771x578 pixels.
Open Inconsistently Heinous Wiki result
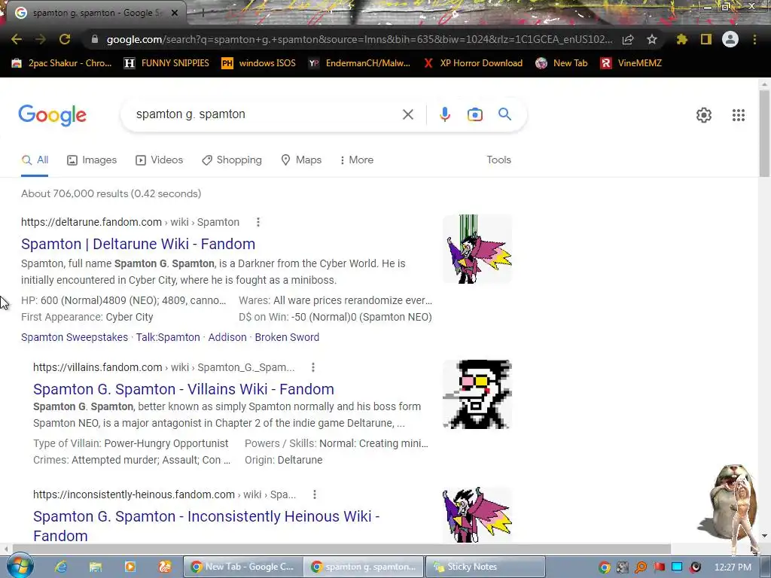(206, 526)
